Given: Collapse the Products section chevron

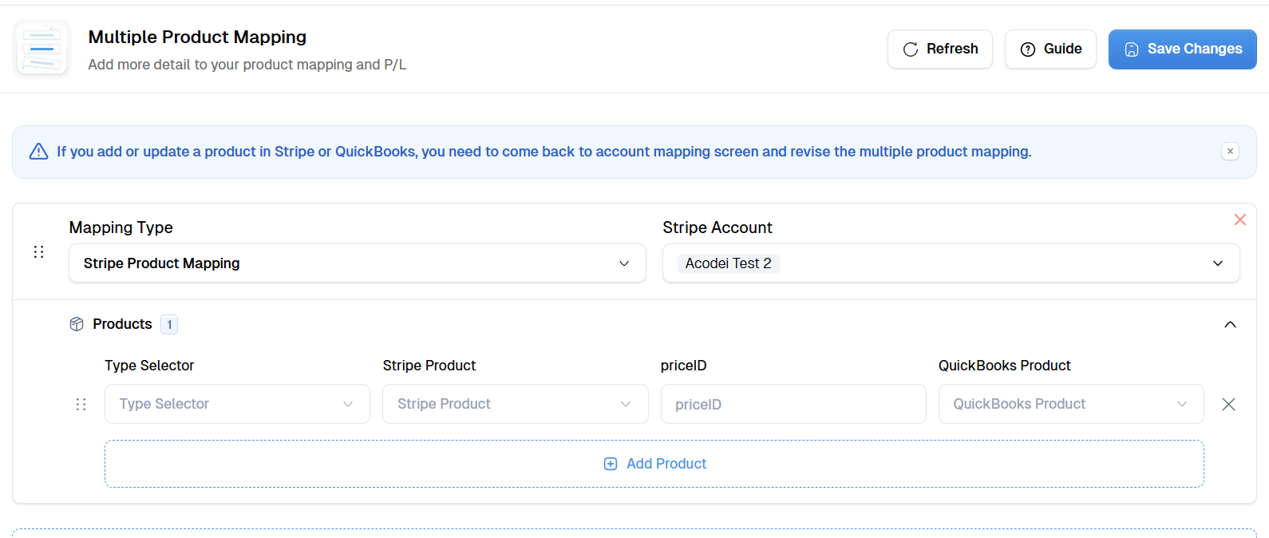Looking at the screenshot, I should (x=1230, y=324).
